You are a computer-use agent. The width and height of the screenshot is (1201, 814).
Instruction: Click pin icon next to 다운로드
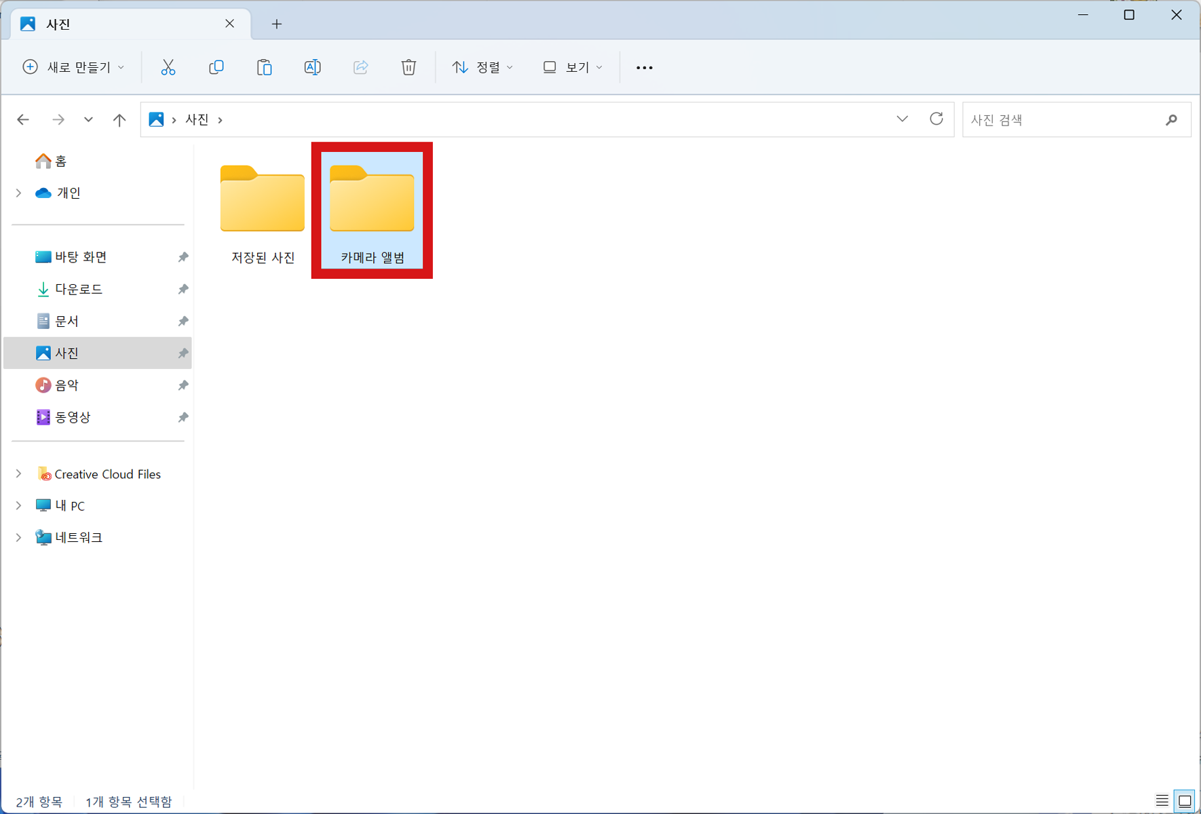point(183,289)
